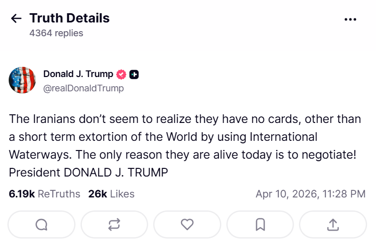Share the post using the upload icon
The image size is (376, 251).
tap(333, 224)
